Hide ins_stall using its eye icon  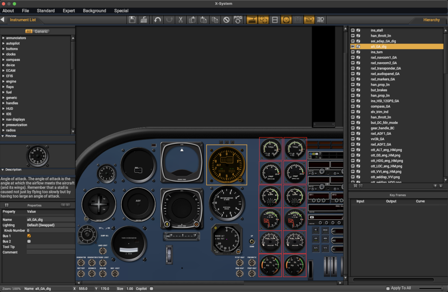[353, 31]
